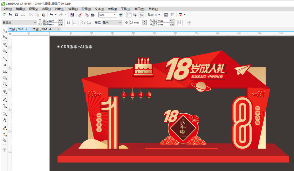Select the Connector tool
The image size is (294, 171).
(5, 106)
